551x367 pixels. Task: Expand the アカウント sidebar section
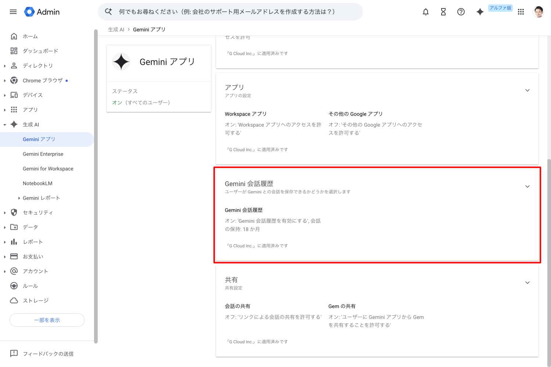tap(5, 272)
